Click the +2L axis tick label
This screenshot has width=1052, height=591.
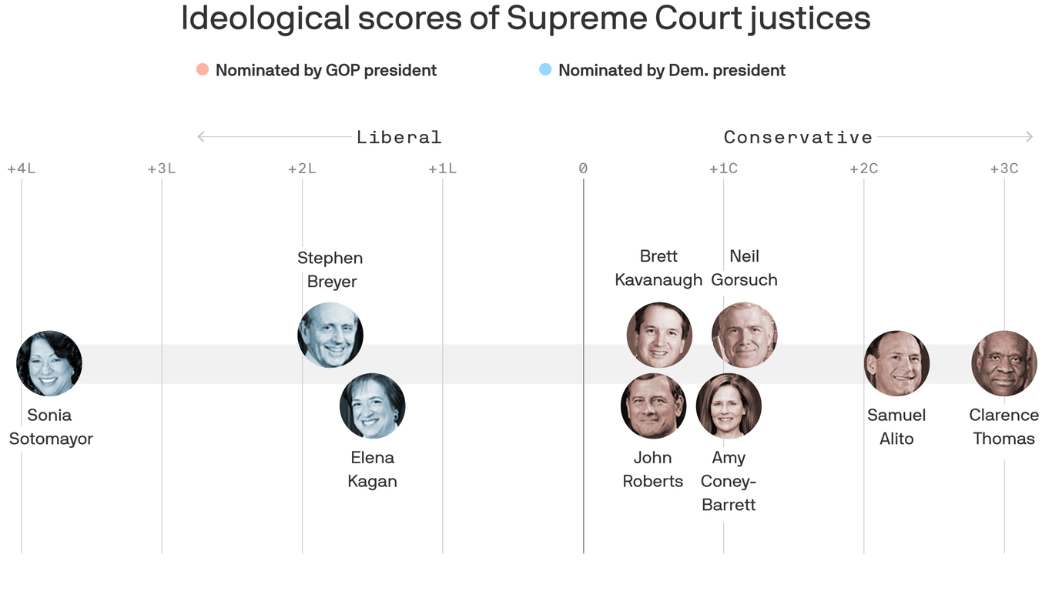coord(302,169)
